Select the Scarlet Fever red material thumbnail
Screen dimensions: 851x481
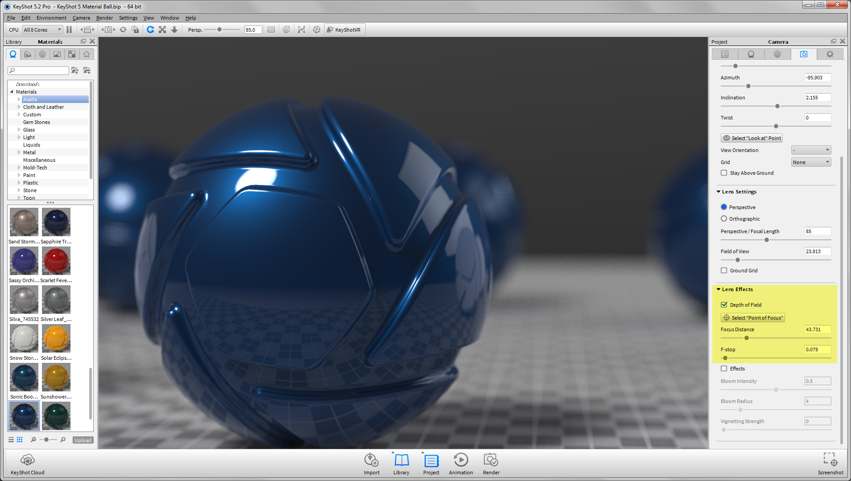coord(56,261)
